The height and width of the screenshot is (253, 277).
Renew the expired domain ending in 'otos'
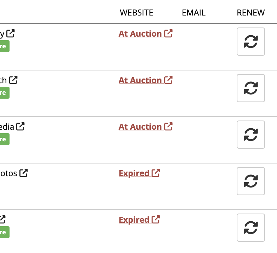[x=251, y=181]
